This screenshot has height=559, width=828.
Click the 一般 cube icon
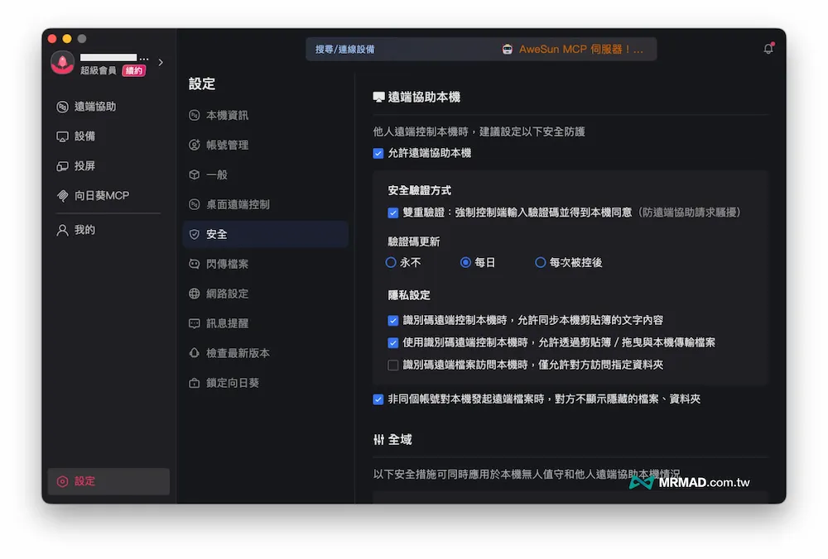(195, 174)
